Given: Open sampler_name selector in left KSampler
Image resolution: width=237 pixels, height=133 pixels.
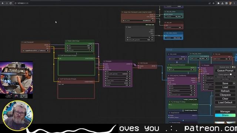Looking at the screenshot, I should (118, 81).
